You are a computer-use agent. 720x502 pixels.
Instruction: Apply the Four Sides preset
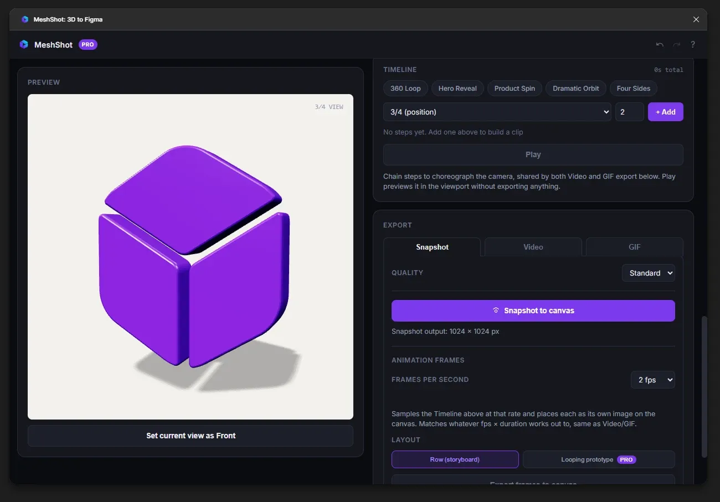tap(634, 89)
